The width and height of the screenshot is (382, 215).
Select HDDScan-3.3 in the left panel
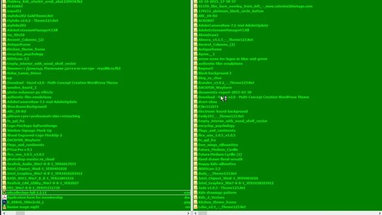(18, 59)
